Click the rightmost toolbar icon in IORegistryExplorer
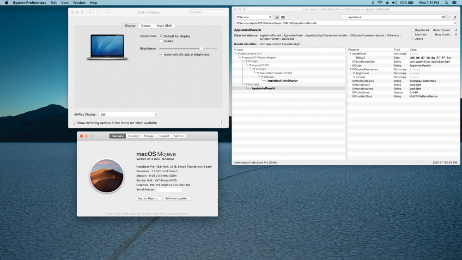 point(455,17)
